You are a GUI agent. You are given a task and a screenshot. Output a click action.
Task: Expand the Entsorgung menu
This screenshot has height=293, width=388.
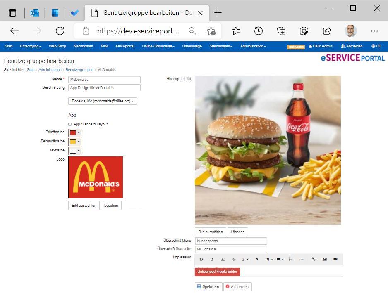pyautogui.click(x=31, y=46)
